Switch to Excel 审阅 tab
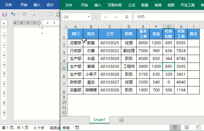The image size is (204, 131). (x=158, y=5)
